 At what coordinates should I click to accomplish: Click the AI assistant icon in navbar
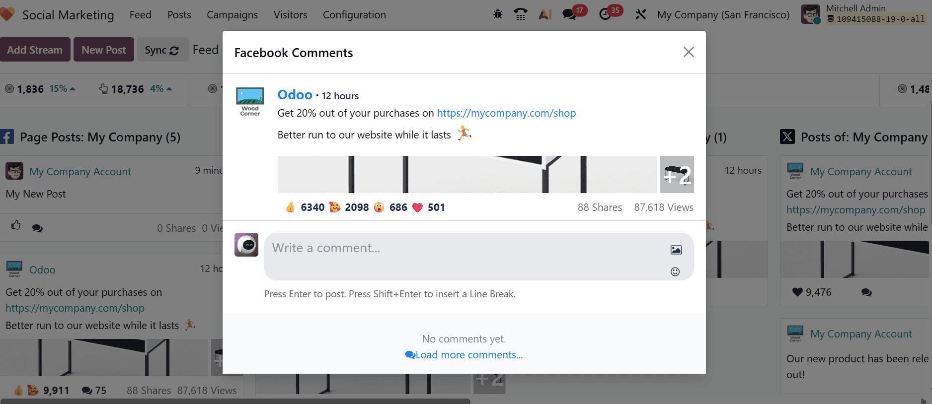click(545, 14)
